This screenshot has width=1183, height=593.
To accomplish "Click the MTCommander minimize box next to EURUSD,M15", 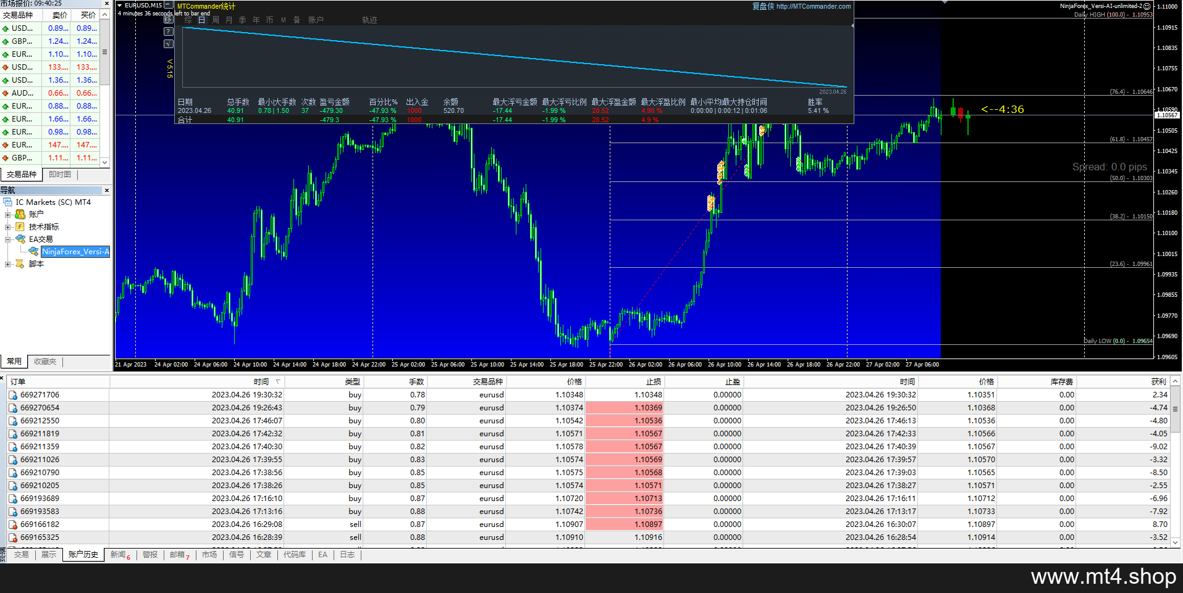I will (169, 5).
